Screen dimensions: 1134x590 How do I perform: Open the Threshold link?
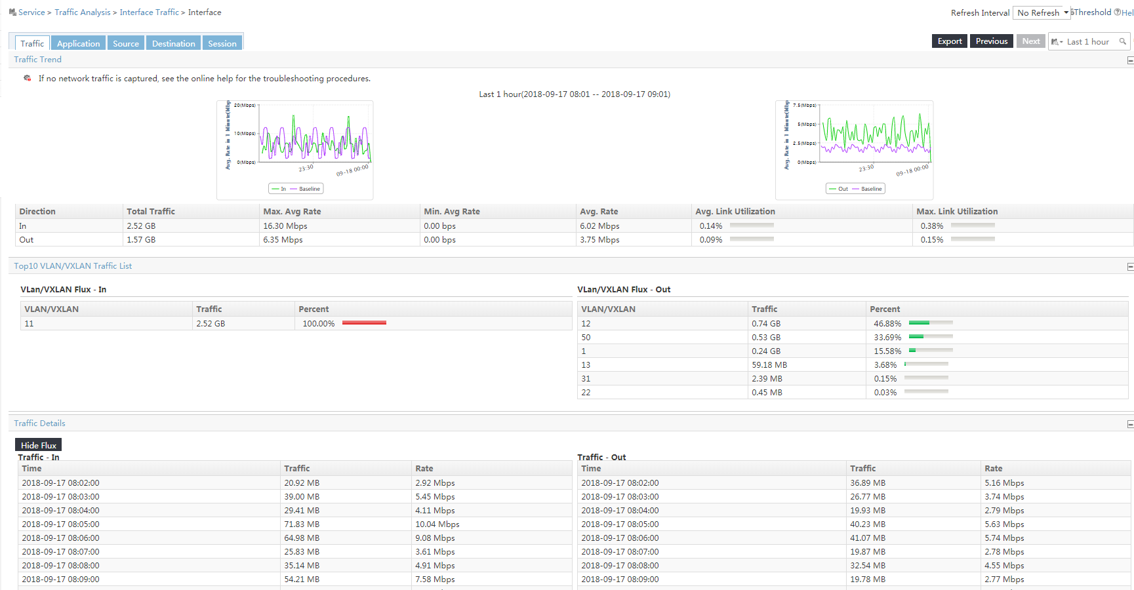[x=1092, y=12]
